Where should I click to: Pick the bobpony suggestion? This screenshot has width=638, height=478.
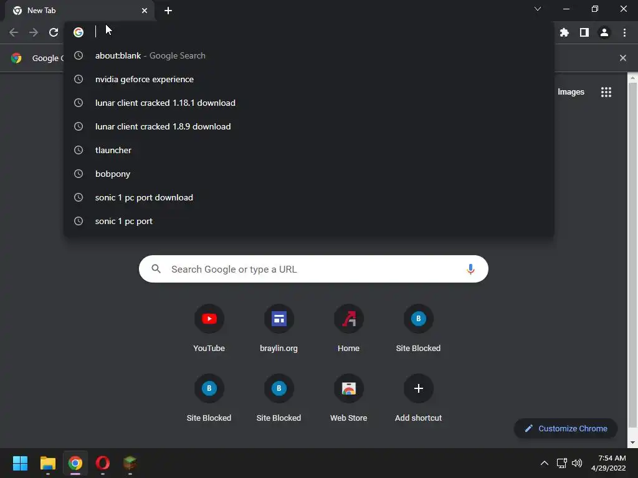click(x=309, y=174)
